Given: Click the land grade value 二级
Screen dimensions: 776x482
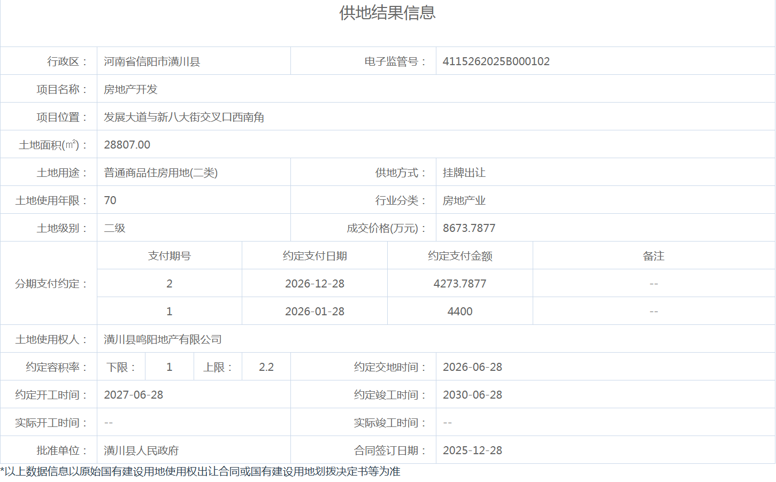Looking at the screenshot, I should point(114,228).
